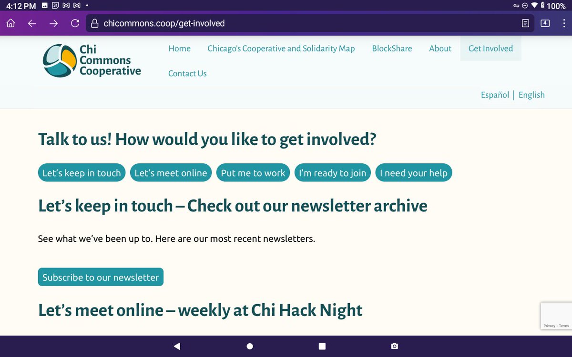Open the tab switcher showing 4 tabs
Image resolution: width=572 pixels, height=357 pixels.
click(545, 23)
